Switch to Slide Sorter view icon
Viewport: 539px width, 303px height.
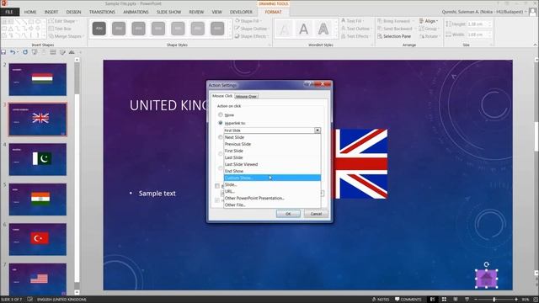point(444,300)
